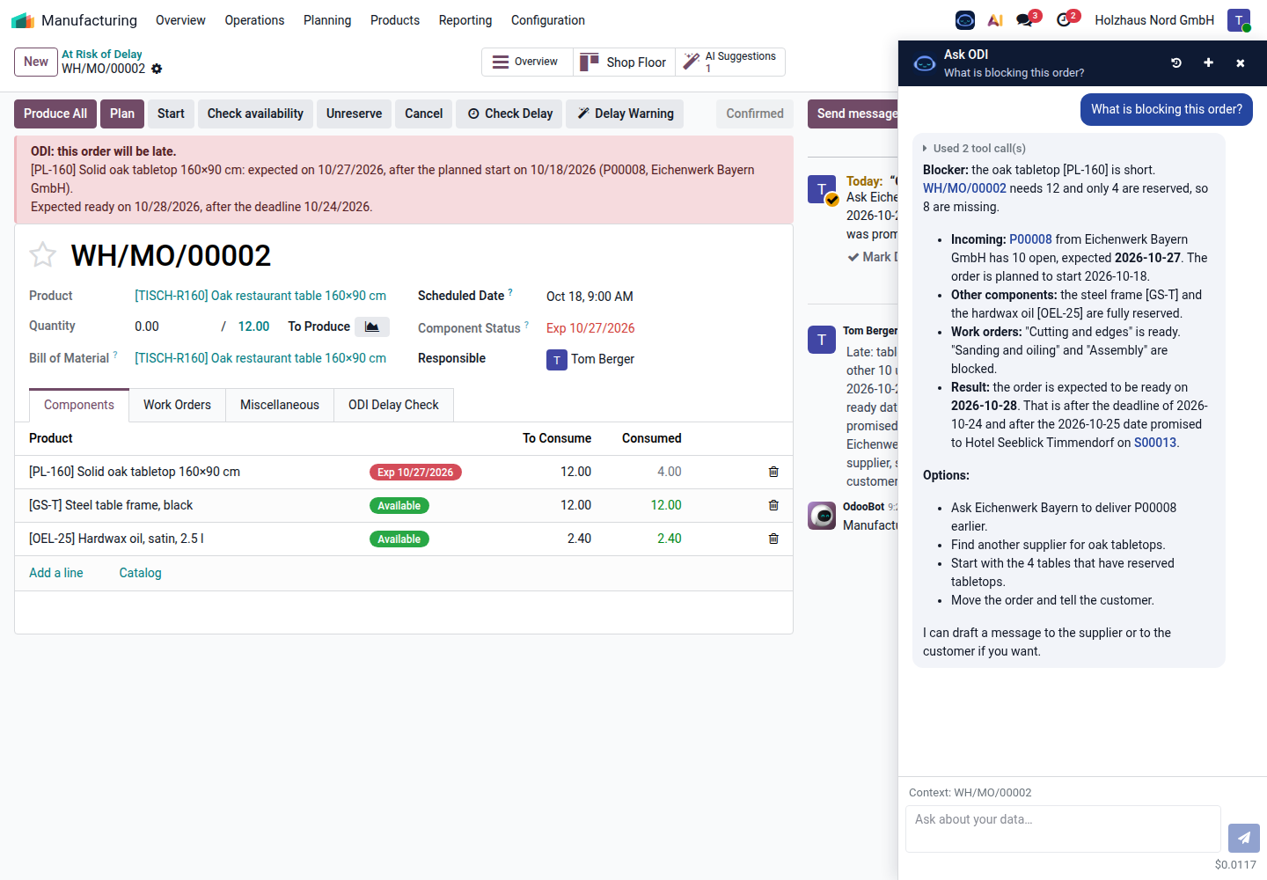Delete the Steel table frame component line
Viewport: 1267px width, 880px height.
coord(773,505)
